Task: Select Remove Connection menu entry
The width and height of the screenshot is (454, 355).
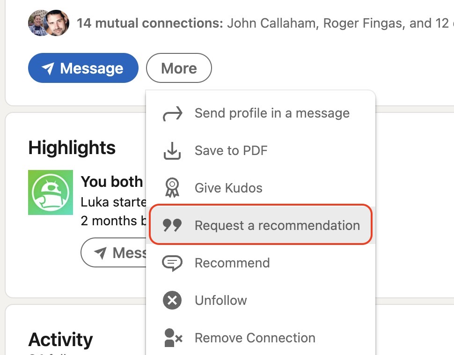Action: point(255,338)
